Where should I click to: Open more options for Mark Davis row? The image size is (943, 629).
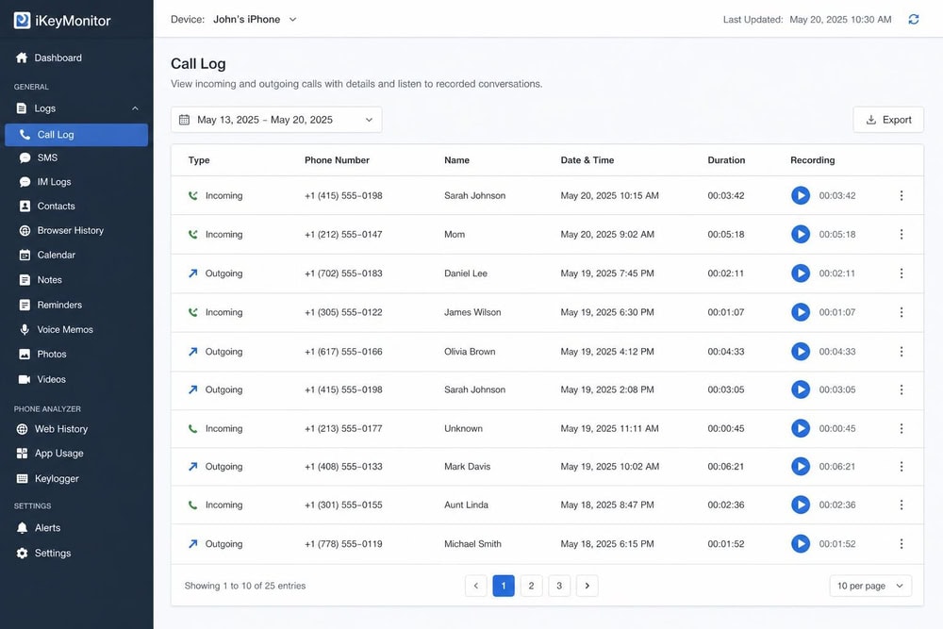[901, 466]
